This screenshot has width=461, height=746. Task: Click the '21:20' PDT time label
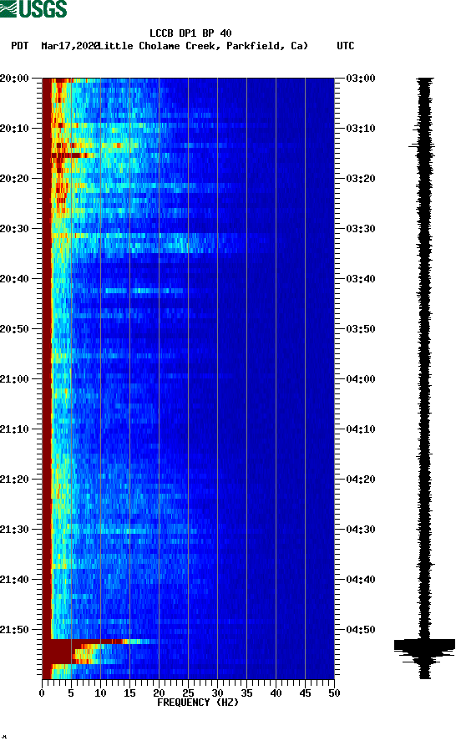[x=14, y=480]
